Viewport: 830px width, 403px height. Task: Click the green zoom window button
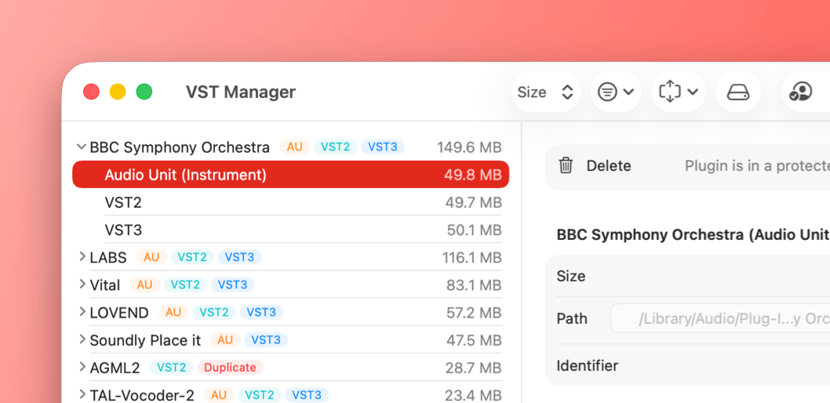point(144,92)
